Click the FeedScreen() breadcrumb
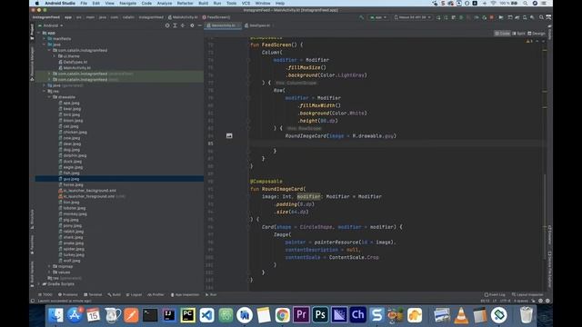582x327 pixels. pos(216,17)
